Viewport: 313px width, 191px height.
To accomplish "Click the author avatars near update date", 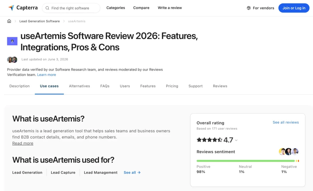I will pyautogui.click(x=12, y=59).
